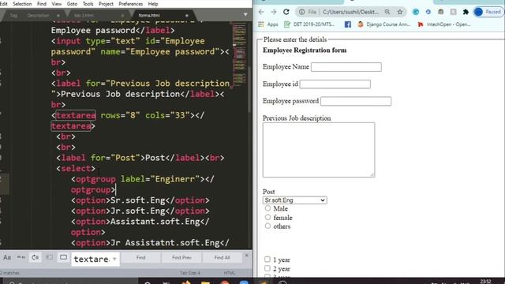Close the find panel in Sublime Text

tap(247, 256)
